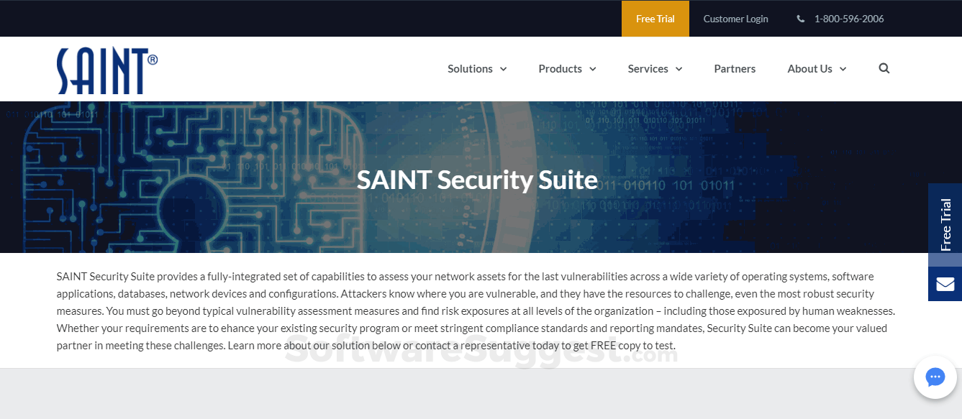Open the Solutions menu
The width and height of the screenshot is (962, 419).
[469, 68]
